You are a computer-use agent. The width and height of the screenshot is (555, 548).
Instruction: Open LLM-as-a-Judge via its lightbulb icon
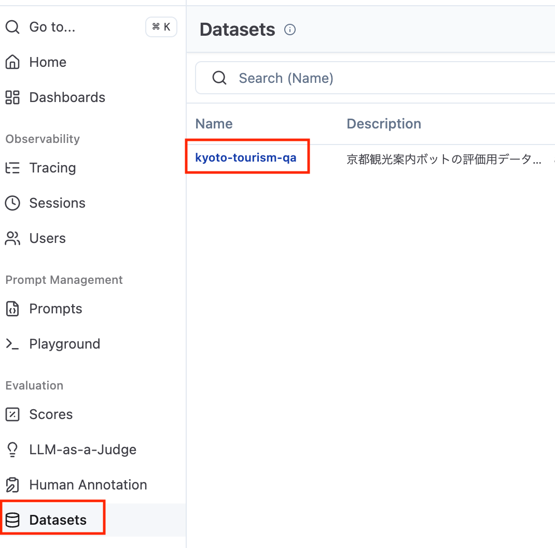click(x=12, y=449)
